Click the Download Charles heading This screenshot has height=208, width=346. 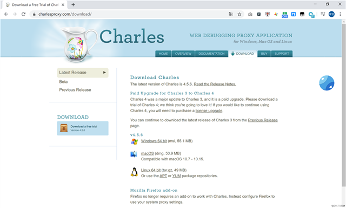[155, 77]
